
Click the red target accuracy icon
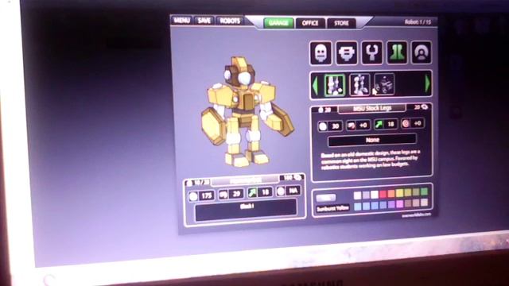click(x=406, y=124)
